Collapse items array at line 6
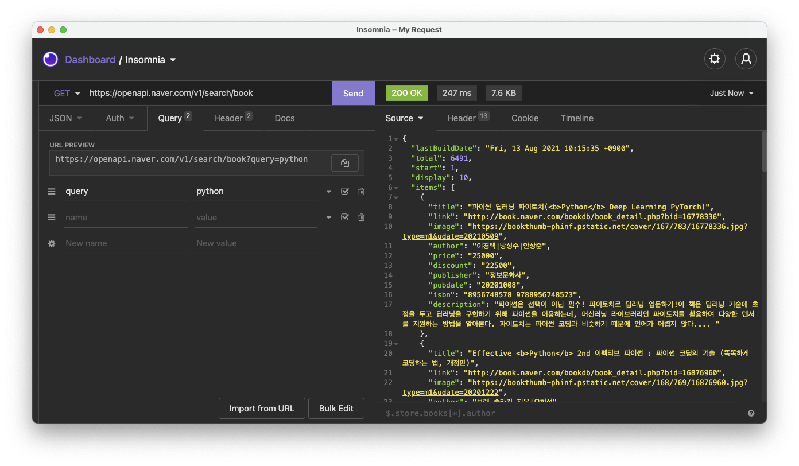 [396, 188]
